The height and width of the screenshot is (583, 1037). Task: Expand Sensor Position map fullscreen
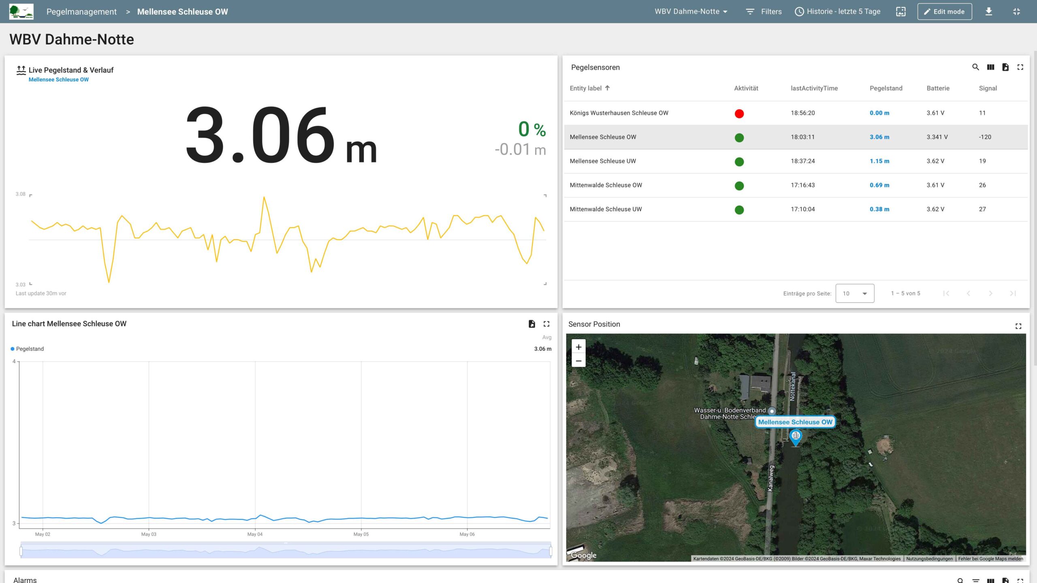[1018, 326]
